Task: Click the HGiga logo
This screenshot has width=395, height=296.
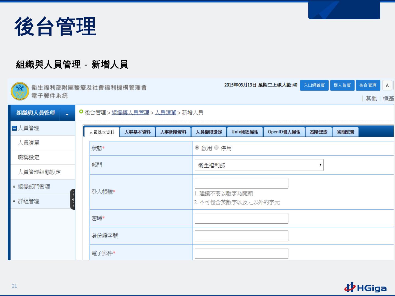Action: (x=365, y=287)
